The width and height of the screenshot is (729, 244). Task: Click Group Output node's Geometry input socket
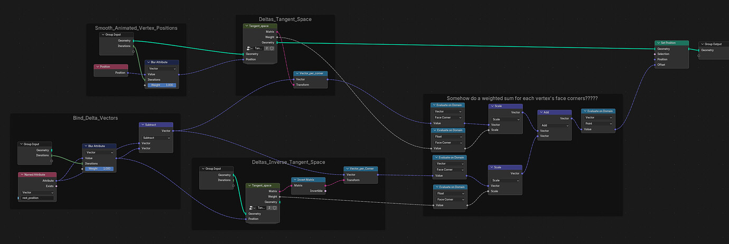pos(699,50)
